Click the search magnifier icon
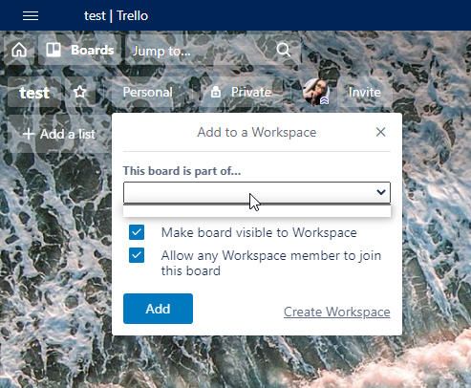Image resolution: width=471 pixels, height=388 pixels. coord(283,50)
